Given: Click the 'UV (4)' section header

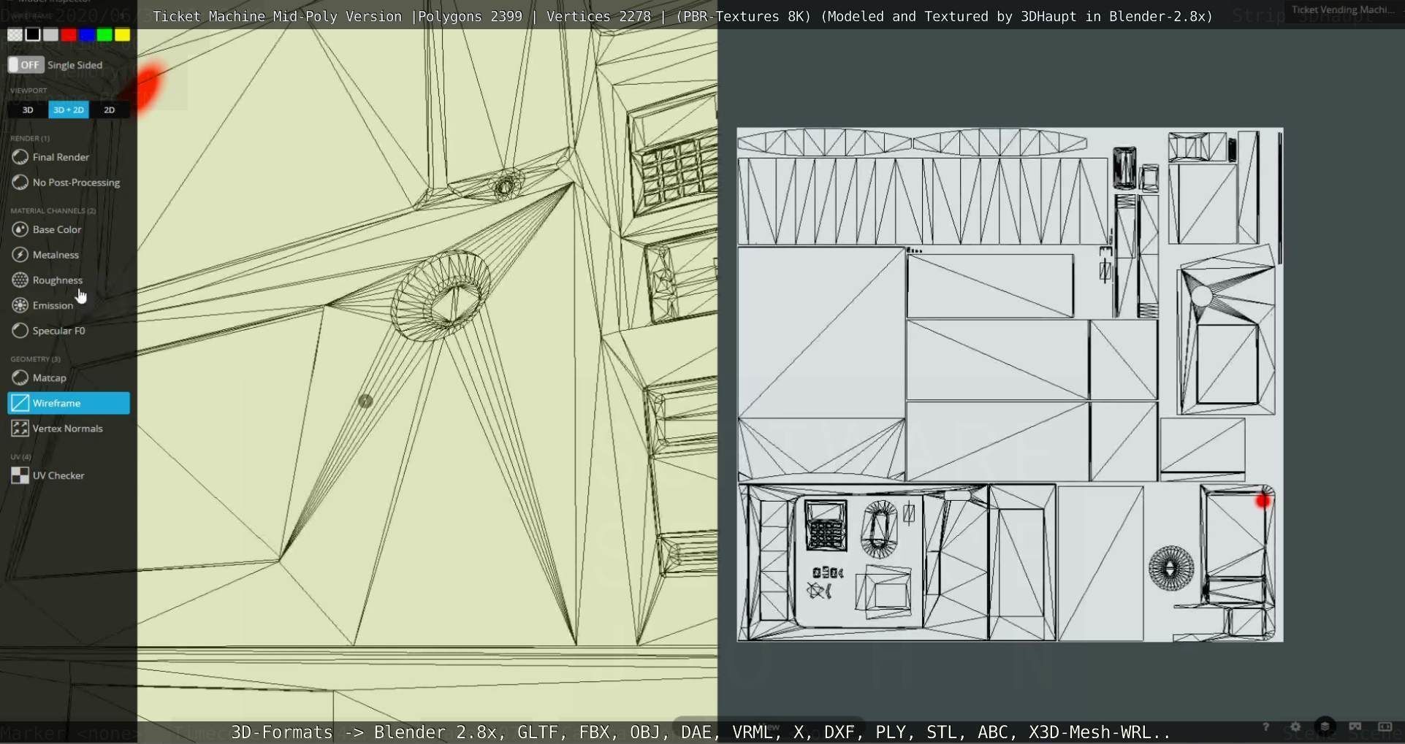Looking at the screenshot, I should [20, 457].
